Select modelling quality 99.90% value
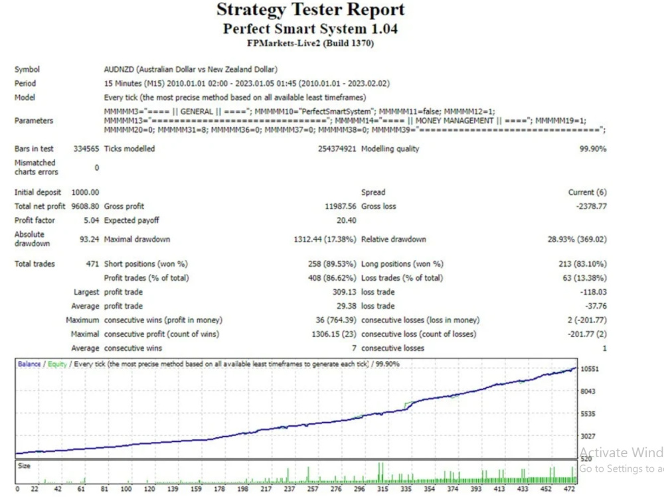Viewport: 664px width, 497px height. click(593, 149)
